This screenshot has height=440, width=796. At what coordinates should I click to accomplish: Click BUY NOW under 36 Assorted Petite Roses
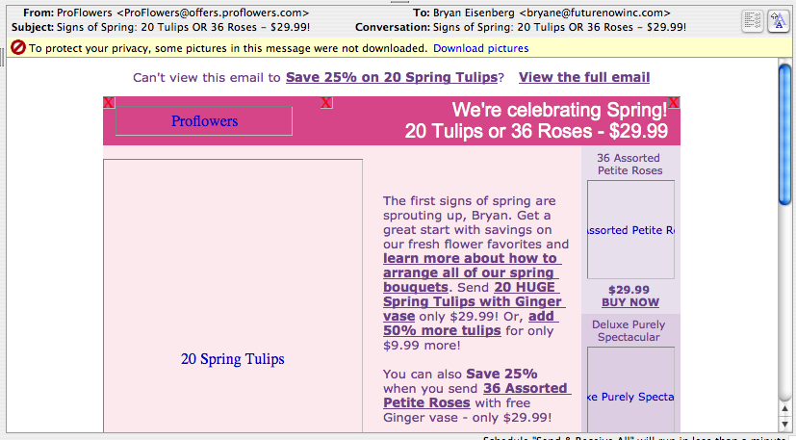coord(629,302)
